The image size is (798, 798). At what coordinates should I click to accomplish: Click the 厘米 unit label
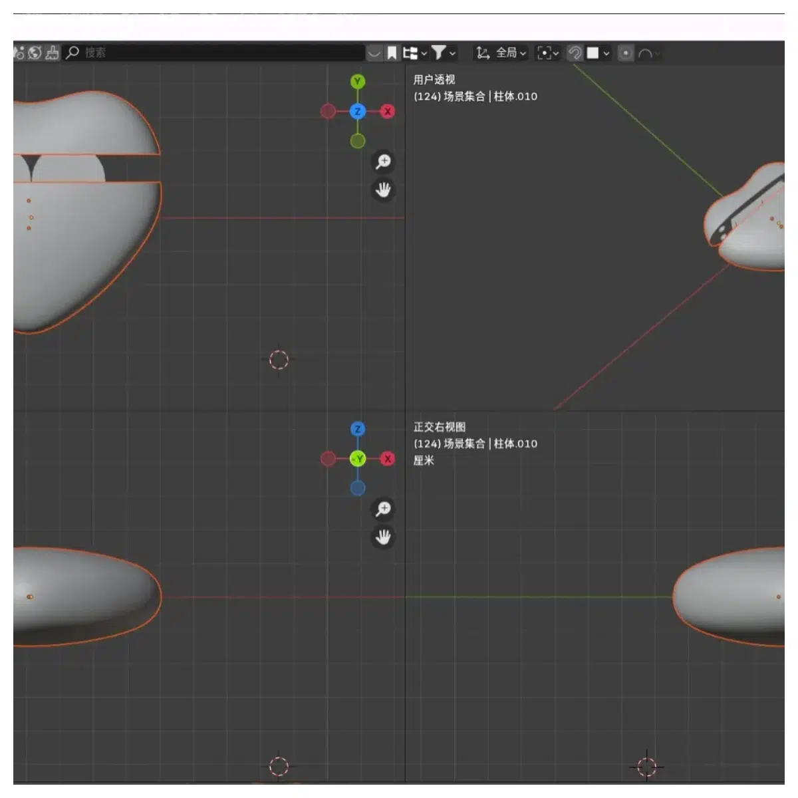tap(424, 460)
